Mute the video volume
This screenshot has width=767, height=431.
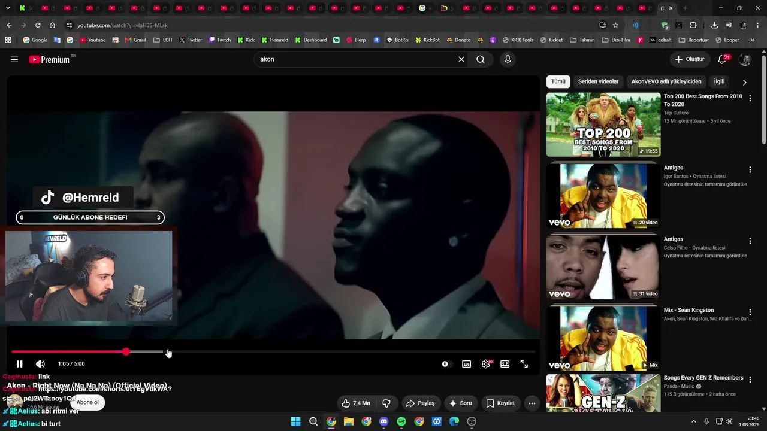[40, 363]
